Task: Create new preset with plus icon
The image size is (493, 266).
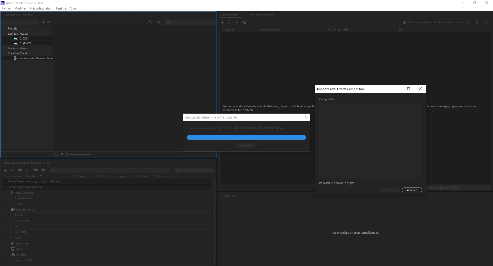Action: click(5, 170)
